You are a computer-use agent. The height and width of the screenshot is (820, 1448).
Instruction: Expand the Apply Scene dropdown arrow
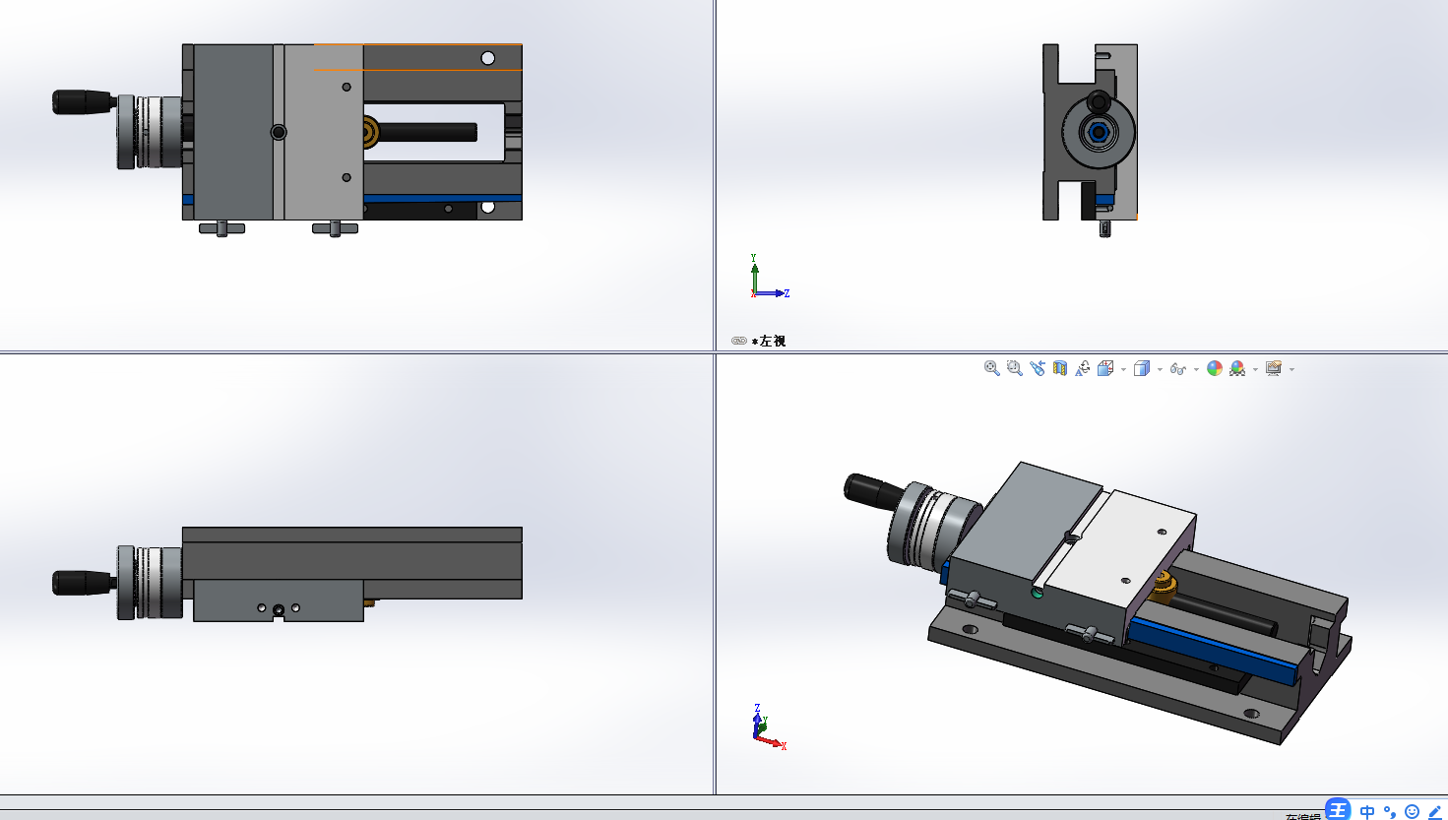1255,370
